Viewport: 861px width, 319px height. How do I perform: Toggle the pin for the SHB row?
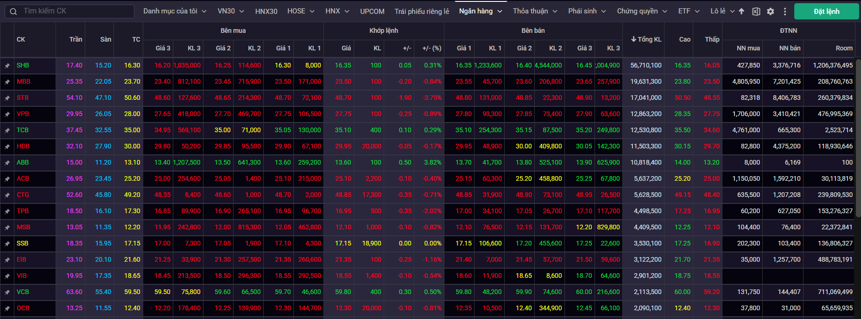point(7,66)
